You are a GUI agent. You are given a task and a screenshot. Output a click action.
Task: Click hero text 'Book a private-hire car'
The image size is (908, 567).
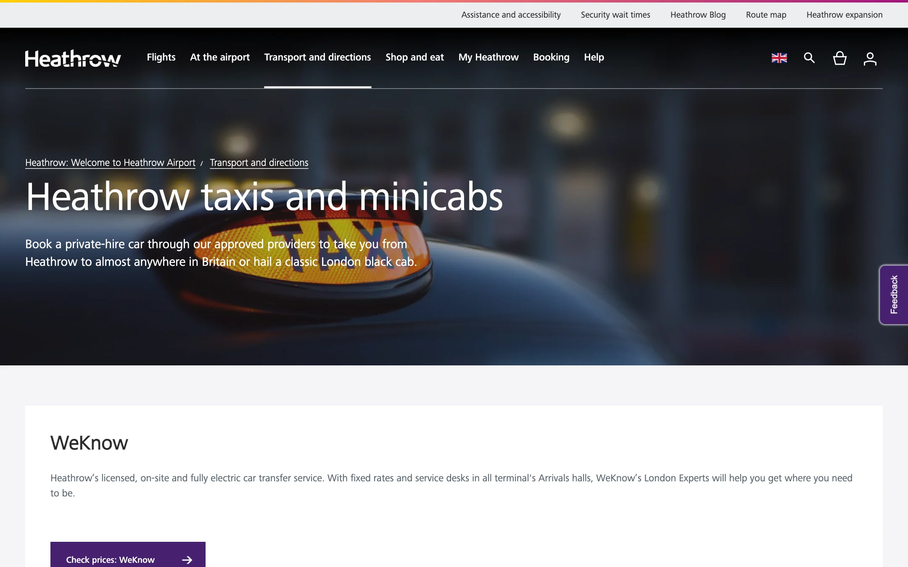221,253
